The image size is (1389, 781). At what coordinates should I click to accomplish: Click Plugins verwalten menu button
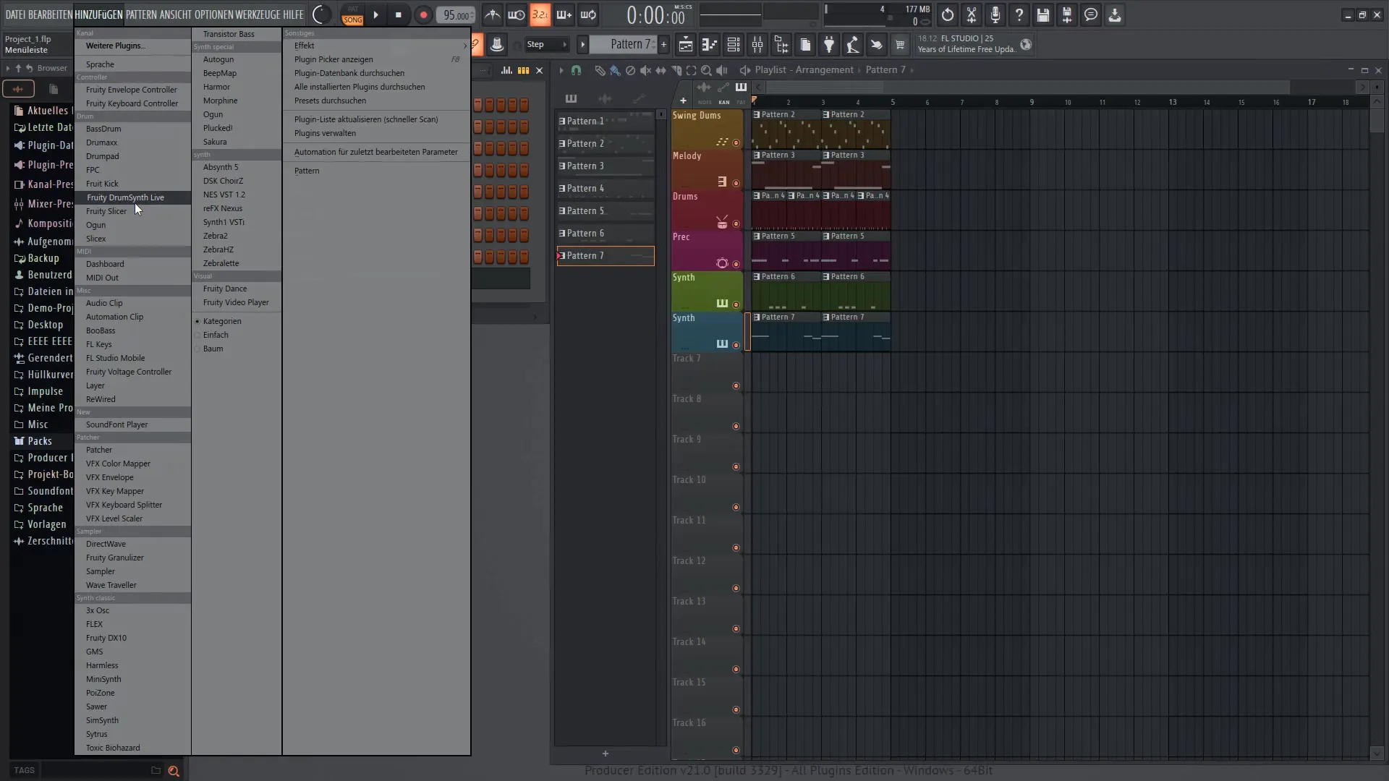click(324, 132)
